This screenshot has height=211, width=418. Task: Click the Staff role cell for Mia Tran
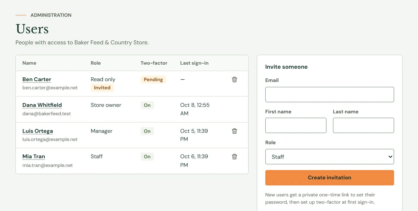pyautogui.click(x=97, y=156)
